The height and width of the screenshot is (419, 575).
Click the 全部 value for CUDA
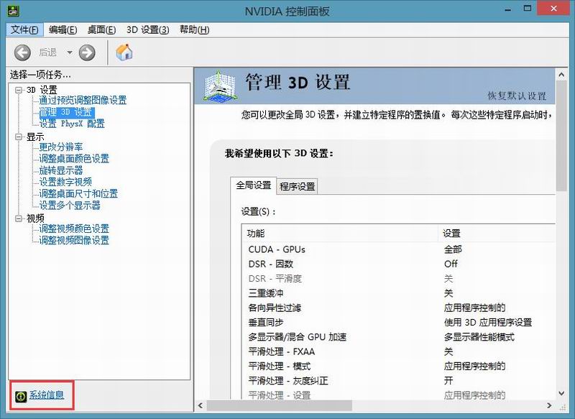[453, 249]
